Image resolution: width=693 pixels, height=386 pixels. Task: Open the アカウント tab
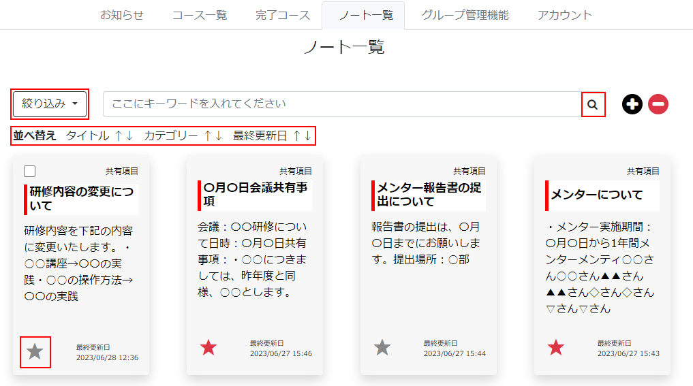[x=564, y=15]
